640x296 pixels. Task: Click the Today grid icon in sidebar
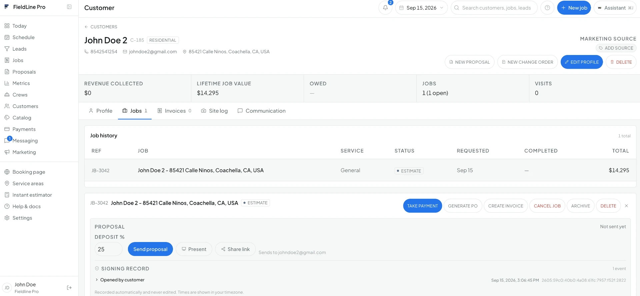[7, 26]
